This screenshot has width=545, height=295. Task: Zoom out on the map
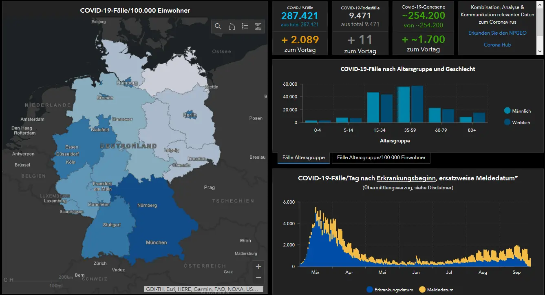click(258, 277)
